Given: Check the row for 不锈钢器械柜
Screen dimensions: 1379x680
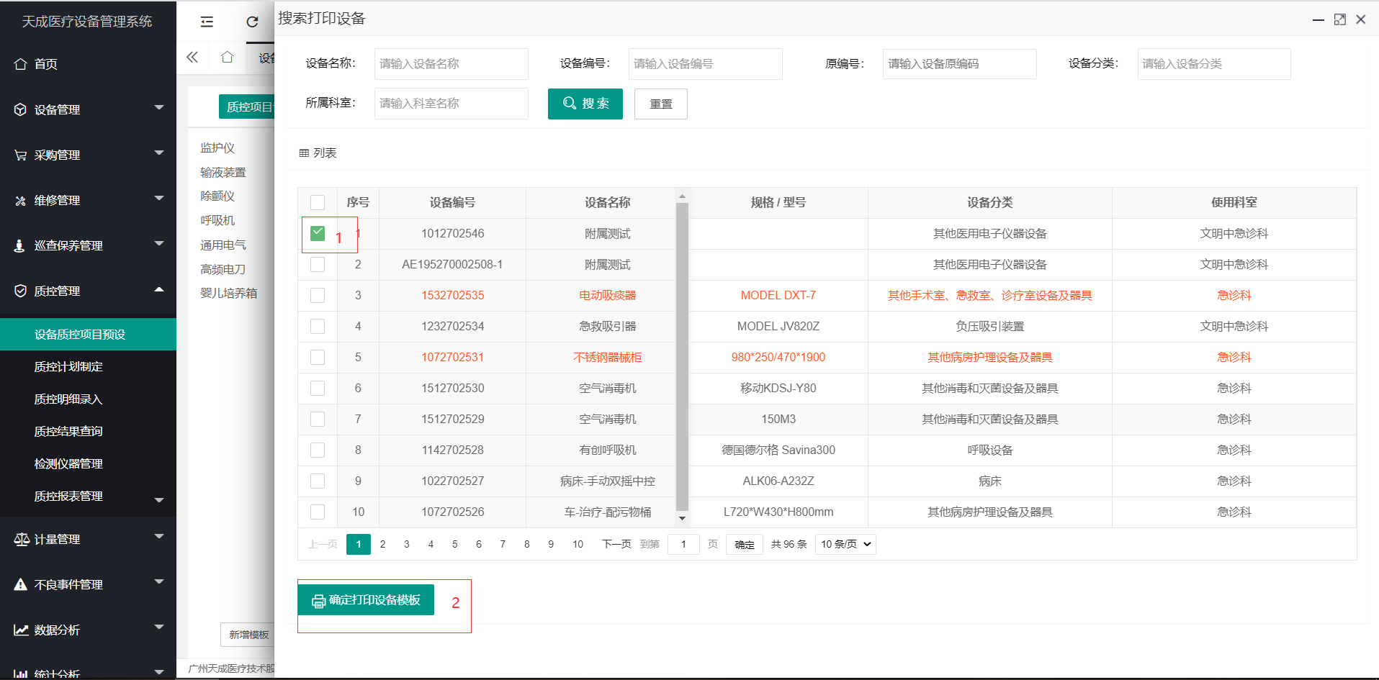Looking at the screenshot, I should tap(318, 357).
